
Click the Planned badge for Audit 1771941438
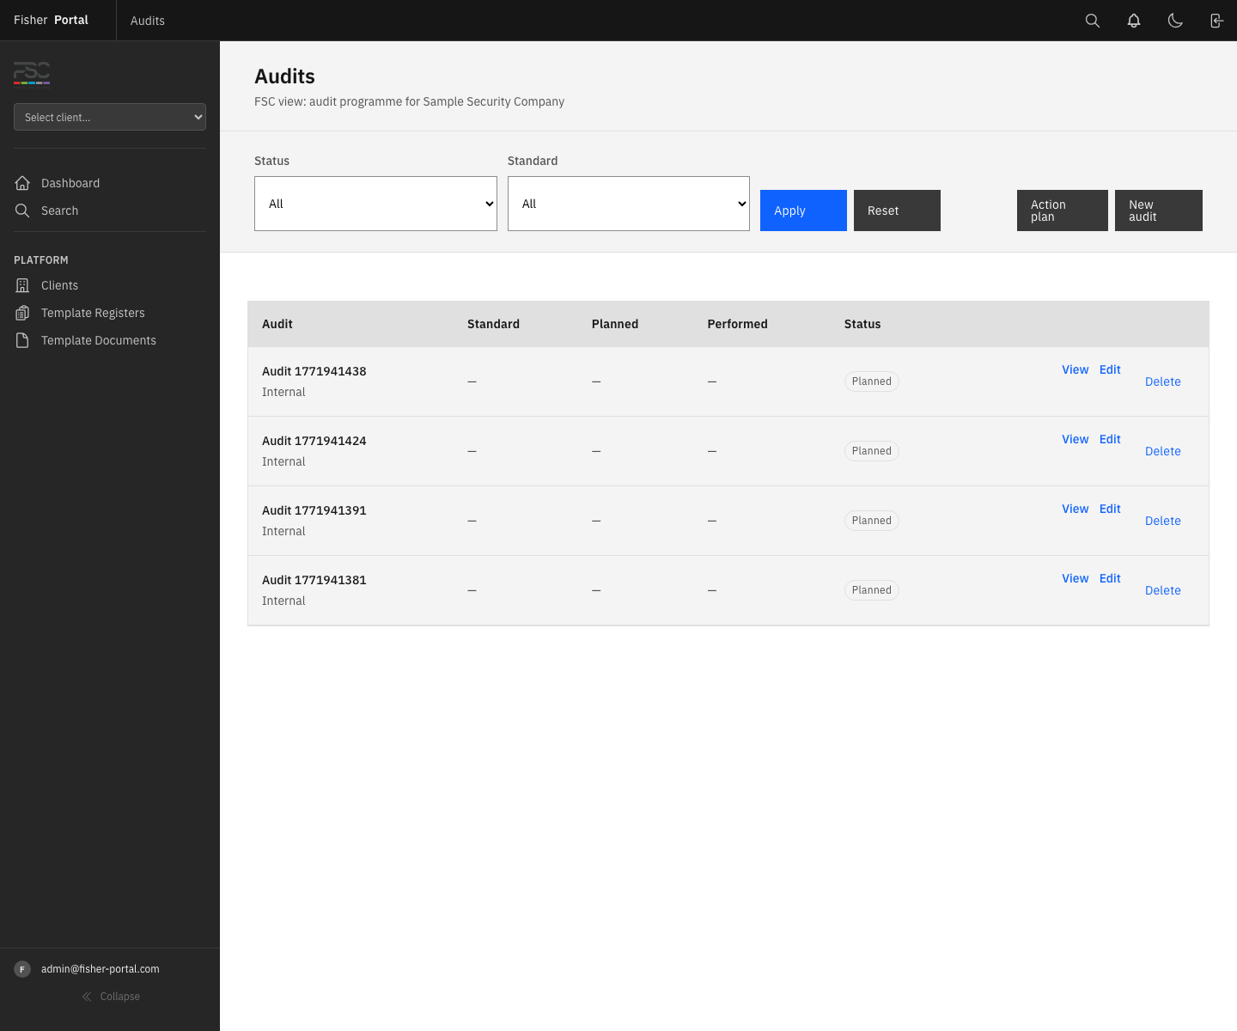pos(871,381)
